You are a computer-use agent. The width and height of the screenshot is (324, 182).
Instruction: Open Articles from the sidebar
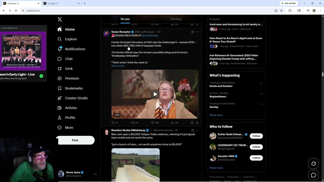tap(67, 108)
